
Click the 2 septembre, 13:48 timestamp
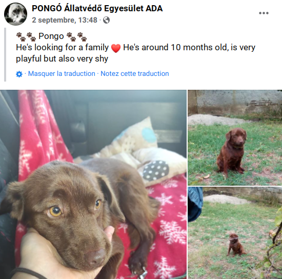pyautogui.click(x=65, y=20)
